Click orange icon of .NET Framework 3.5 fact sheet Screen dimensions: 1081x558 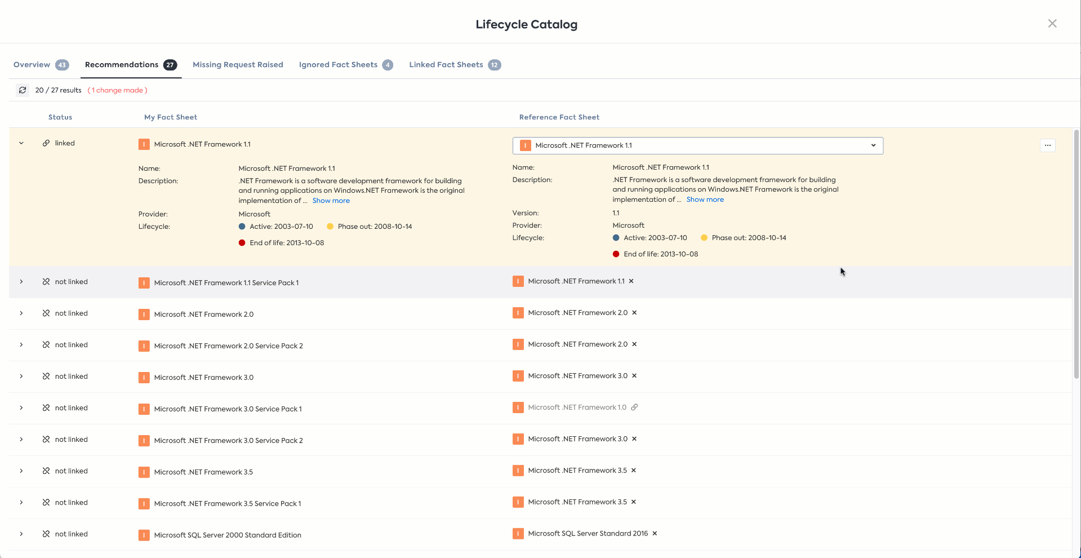click(x=144, y=472)
